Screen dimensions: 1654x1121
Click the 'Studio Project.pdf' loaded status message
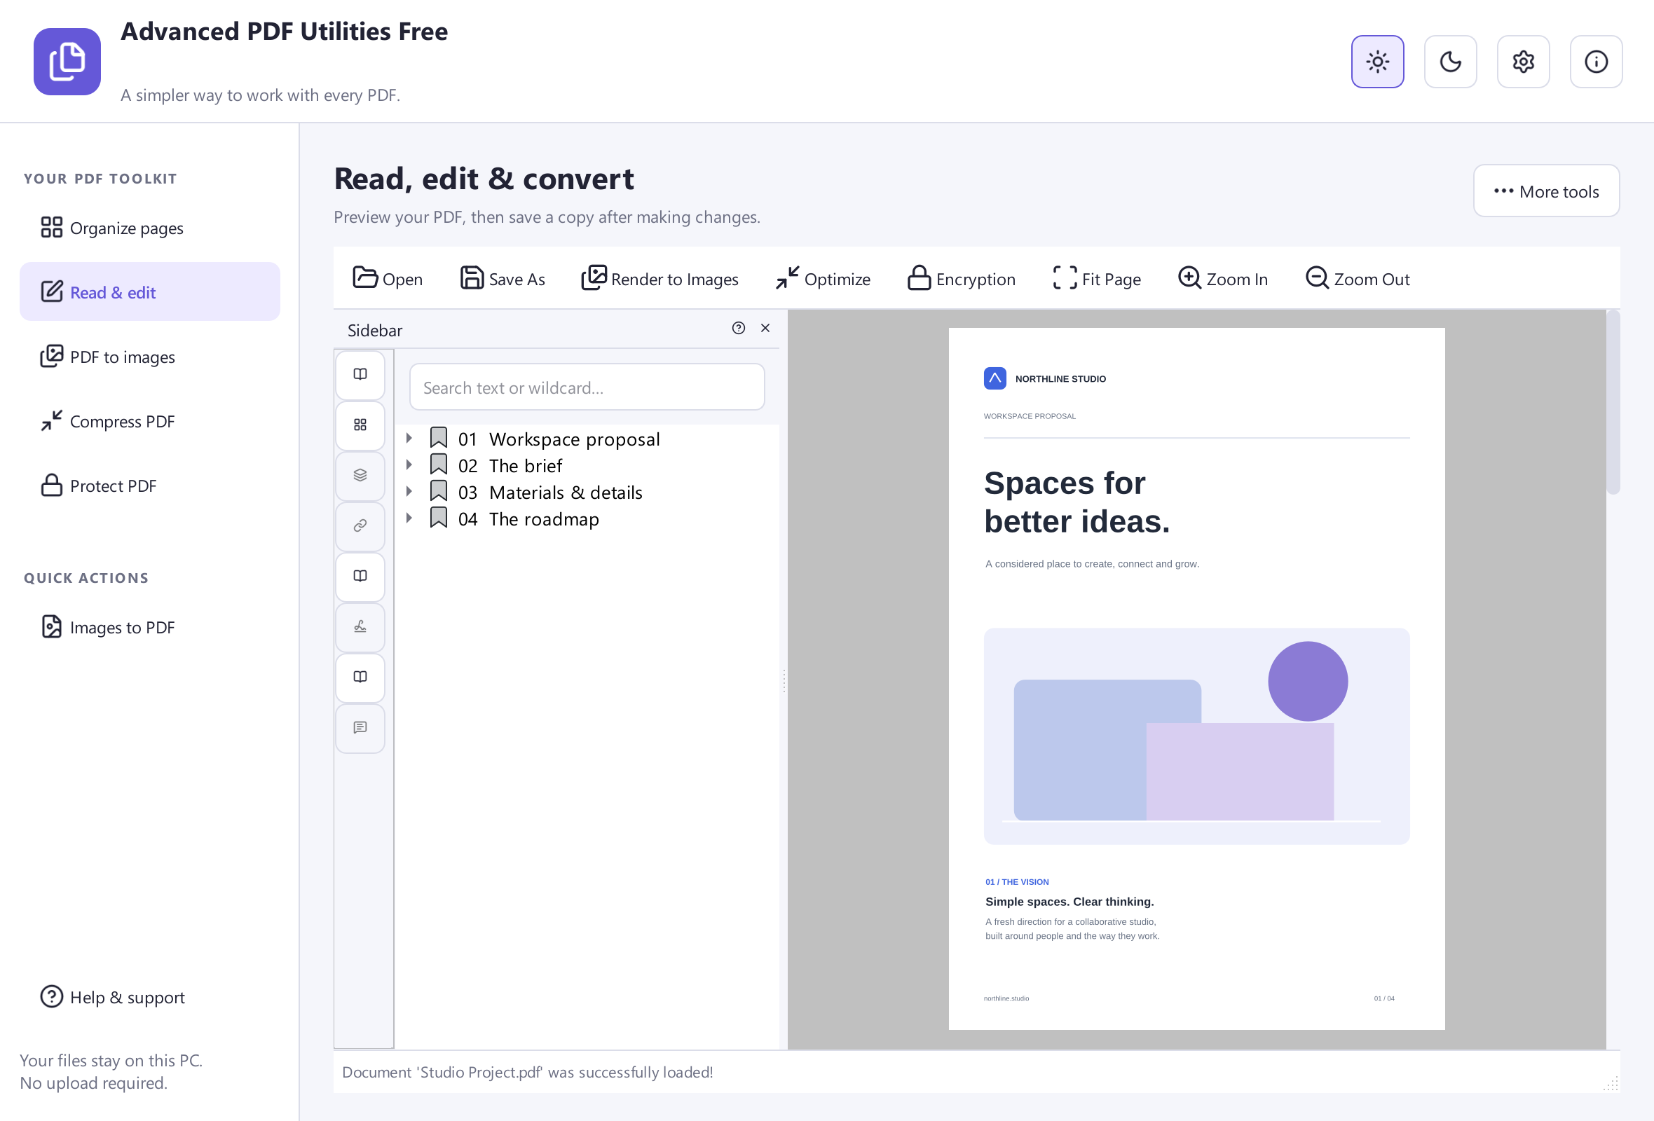(x=527, y=1072)
